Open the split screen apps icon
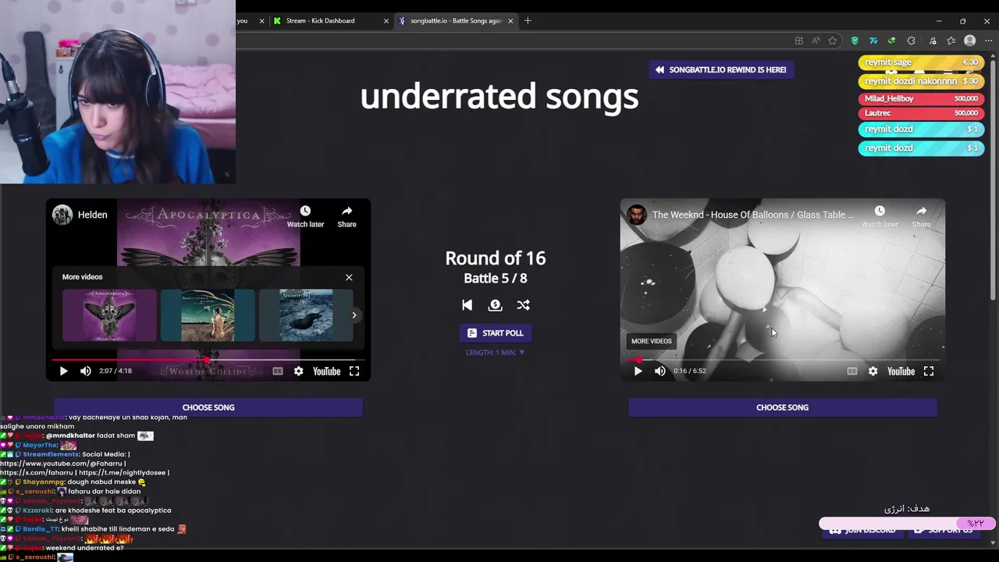 pos(798,41)
